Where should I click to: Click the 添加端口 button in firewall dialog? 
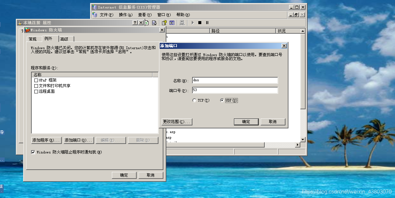pos(79,140)
